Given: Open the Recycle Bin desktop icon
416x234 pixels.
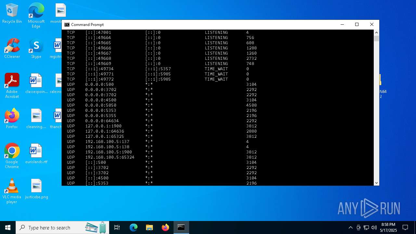Looking at the screenshot, I should coord(12,14).
